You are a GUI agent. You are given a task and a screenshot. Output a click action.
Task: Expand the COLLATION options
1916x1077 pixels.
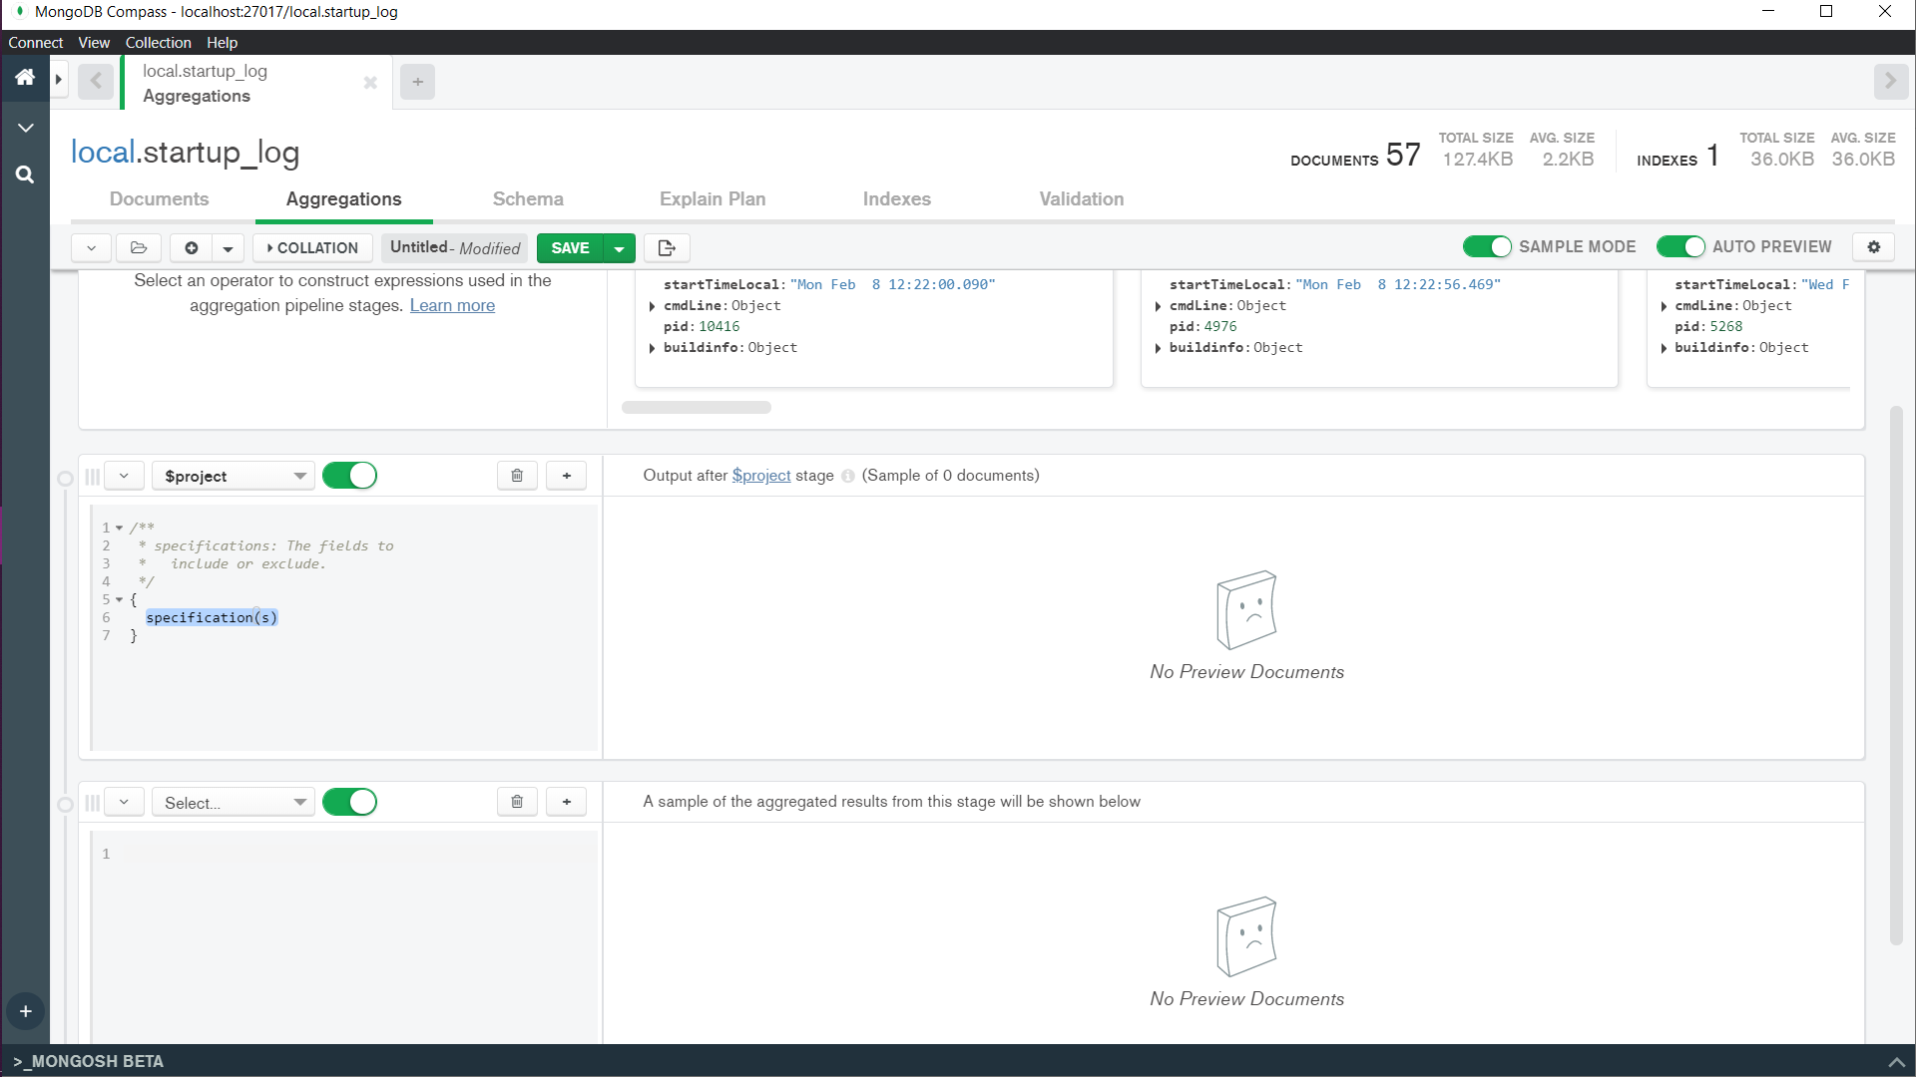click(x=312, y=247)
